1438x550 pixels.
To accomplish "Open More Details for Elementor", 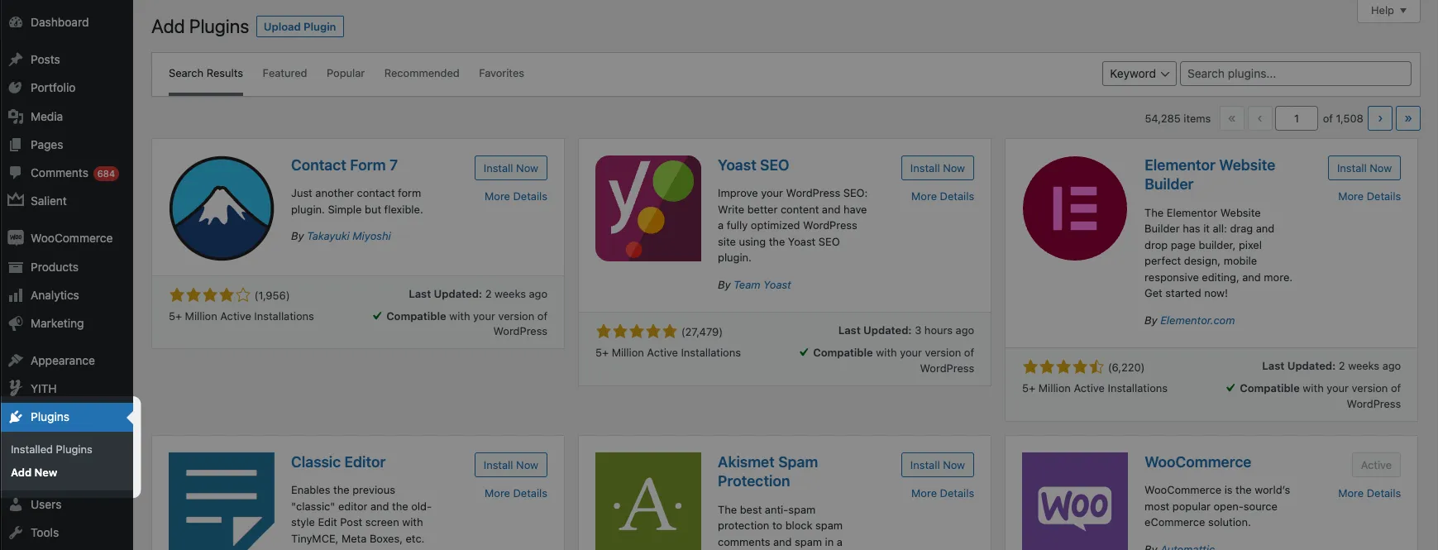I will pos(1369,197).
